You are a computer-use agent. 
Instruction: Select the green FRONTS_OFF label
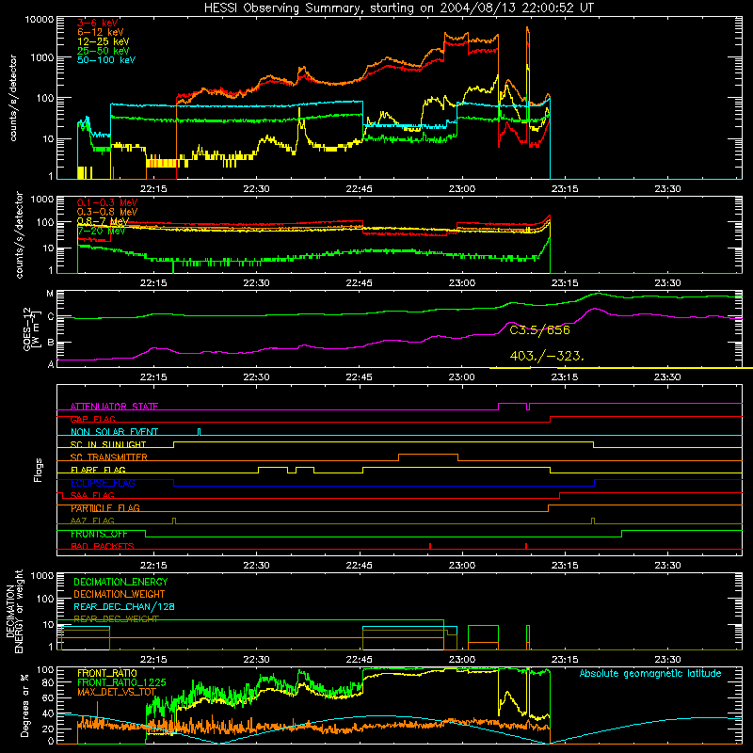coord(99,534)
